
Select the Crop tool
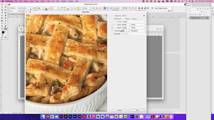click(5, 10)
